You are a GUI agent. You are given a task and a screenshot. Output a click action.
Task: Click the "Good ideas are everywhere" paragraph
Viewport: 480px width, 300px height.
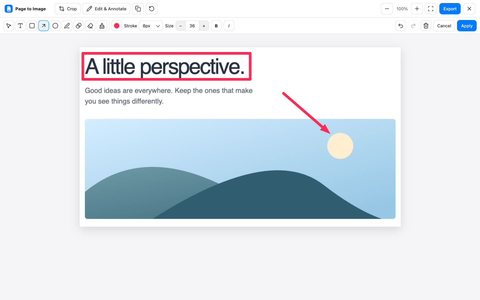click(169, 96)
